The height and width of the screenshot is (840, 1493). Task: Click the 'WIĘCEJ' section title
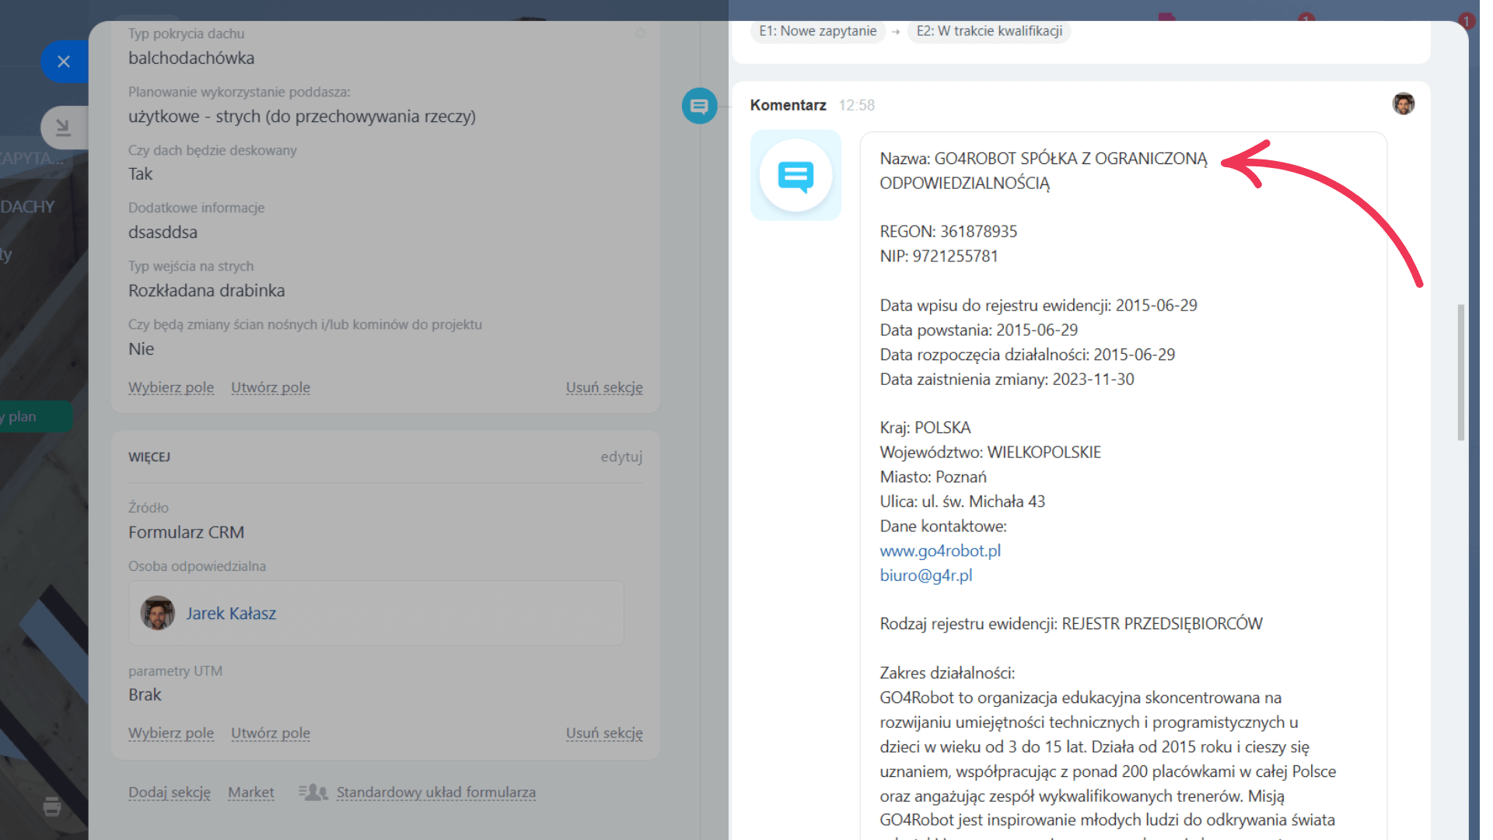tap(149, 457)
